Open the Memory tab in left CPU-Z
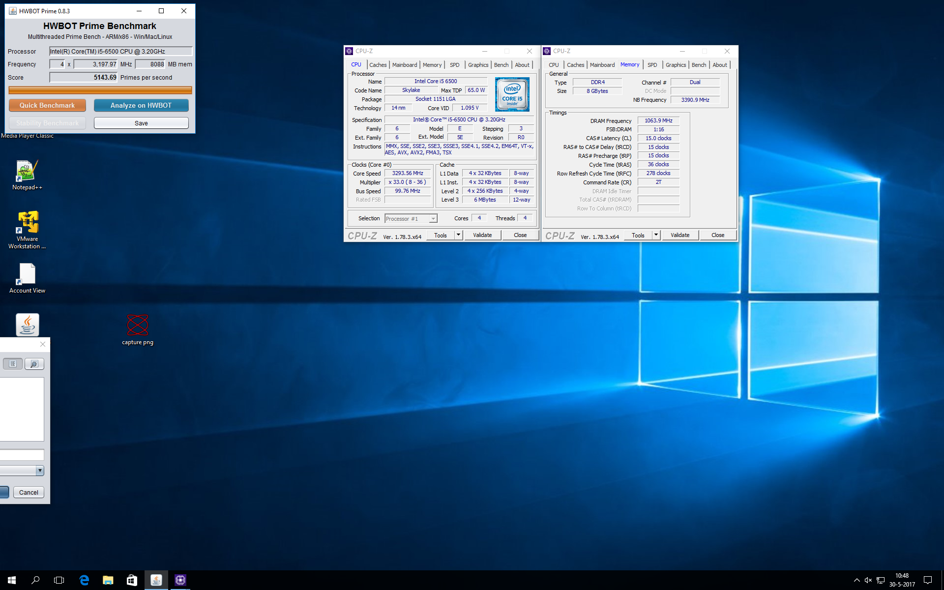Viewport: 944px width, 590px height. [x=432, y=65]
